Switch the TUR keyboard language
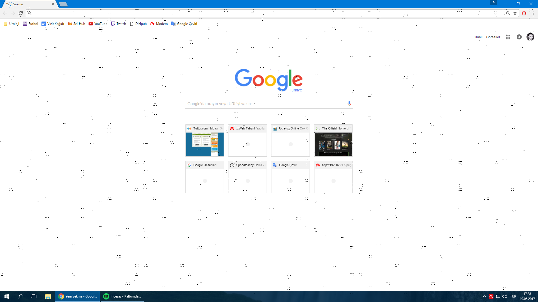This screenshot has height=302, width=538. pos(513,296)
